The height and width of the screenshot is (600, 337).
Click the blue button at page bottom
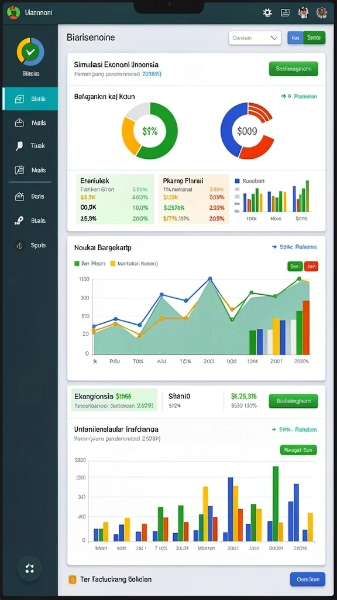pyautogui.click(x=308, y=579)
